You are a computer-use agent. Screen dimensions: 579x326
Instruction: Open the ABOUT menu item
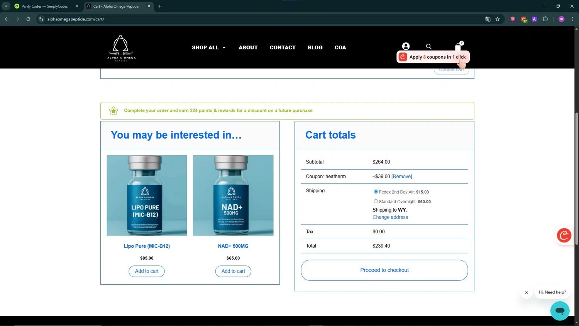(x=248, y=48)
